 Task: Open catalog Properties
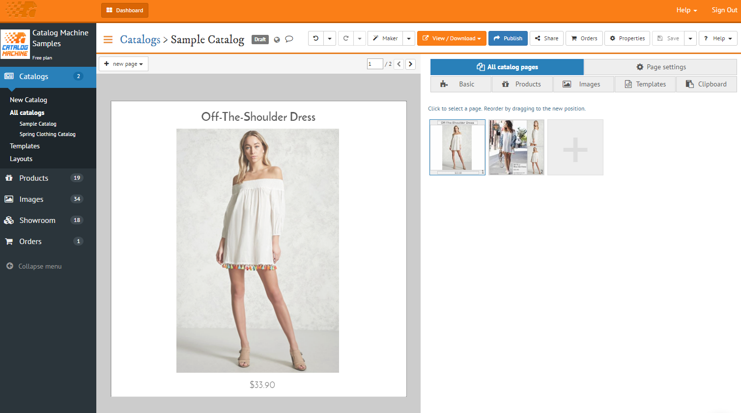tap(627, 38)
